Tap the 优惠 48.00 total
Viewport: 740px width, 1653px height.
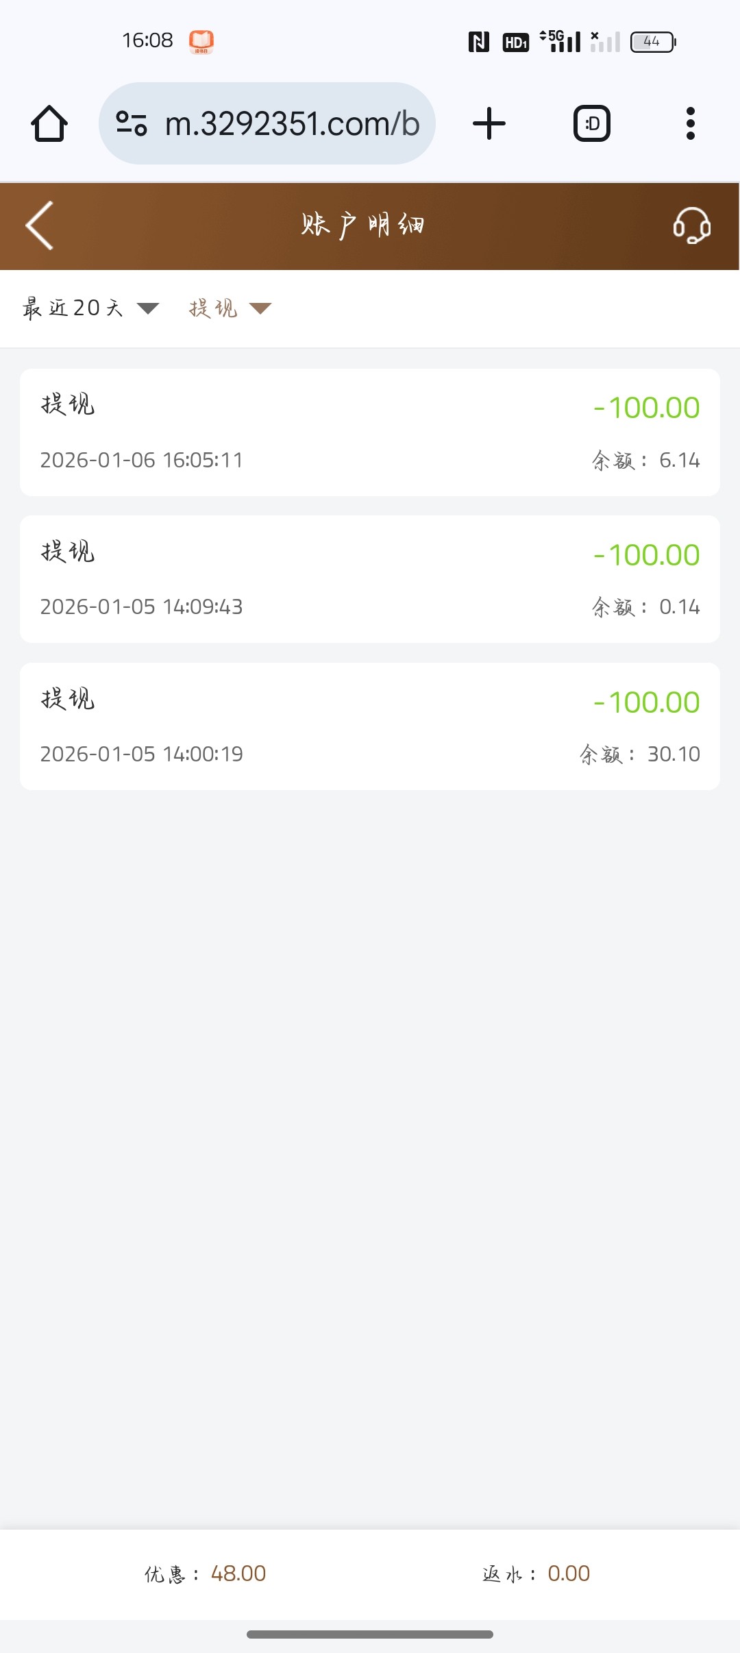(x=205, y=1574)
